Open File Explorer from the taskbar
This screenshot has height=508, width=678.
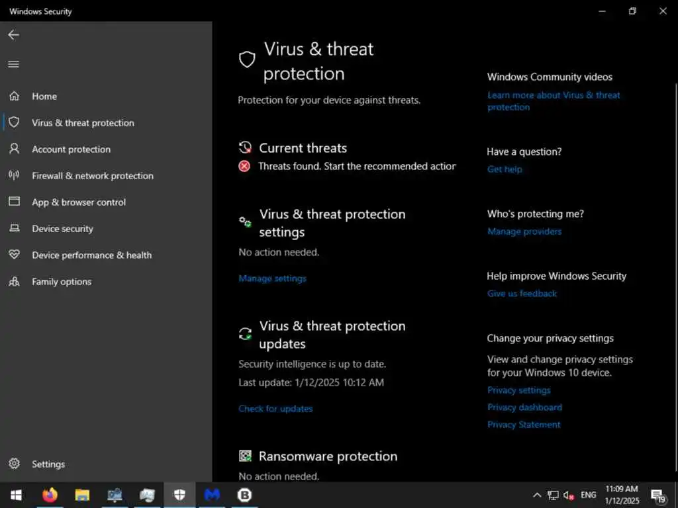click(82, 495)
